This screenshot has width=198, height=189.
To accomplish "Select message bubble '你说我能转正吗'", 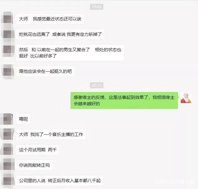I will click(x=34, y=165).
